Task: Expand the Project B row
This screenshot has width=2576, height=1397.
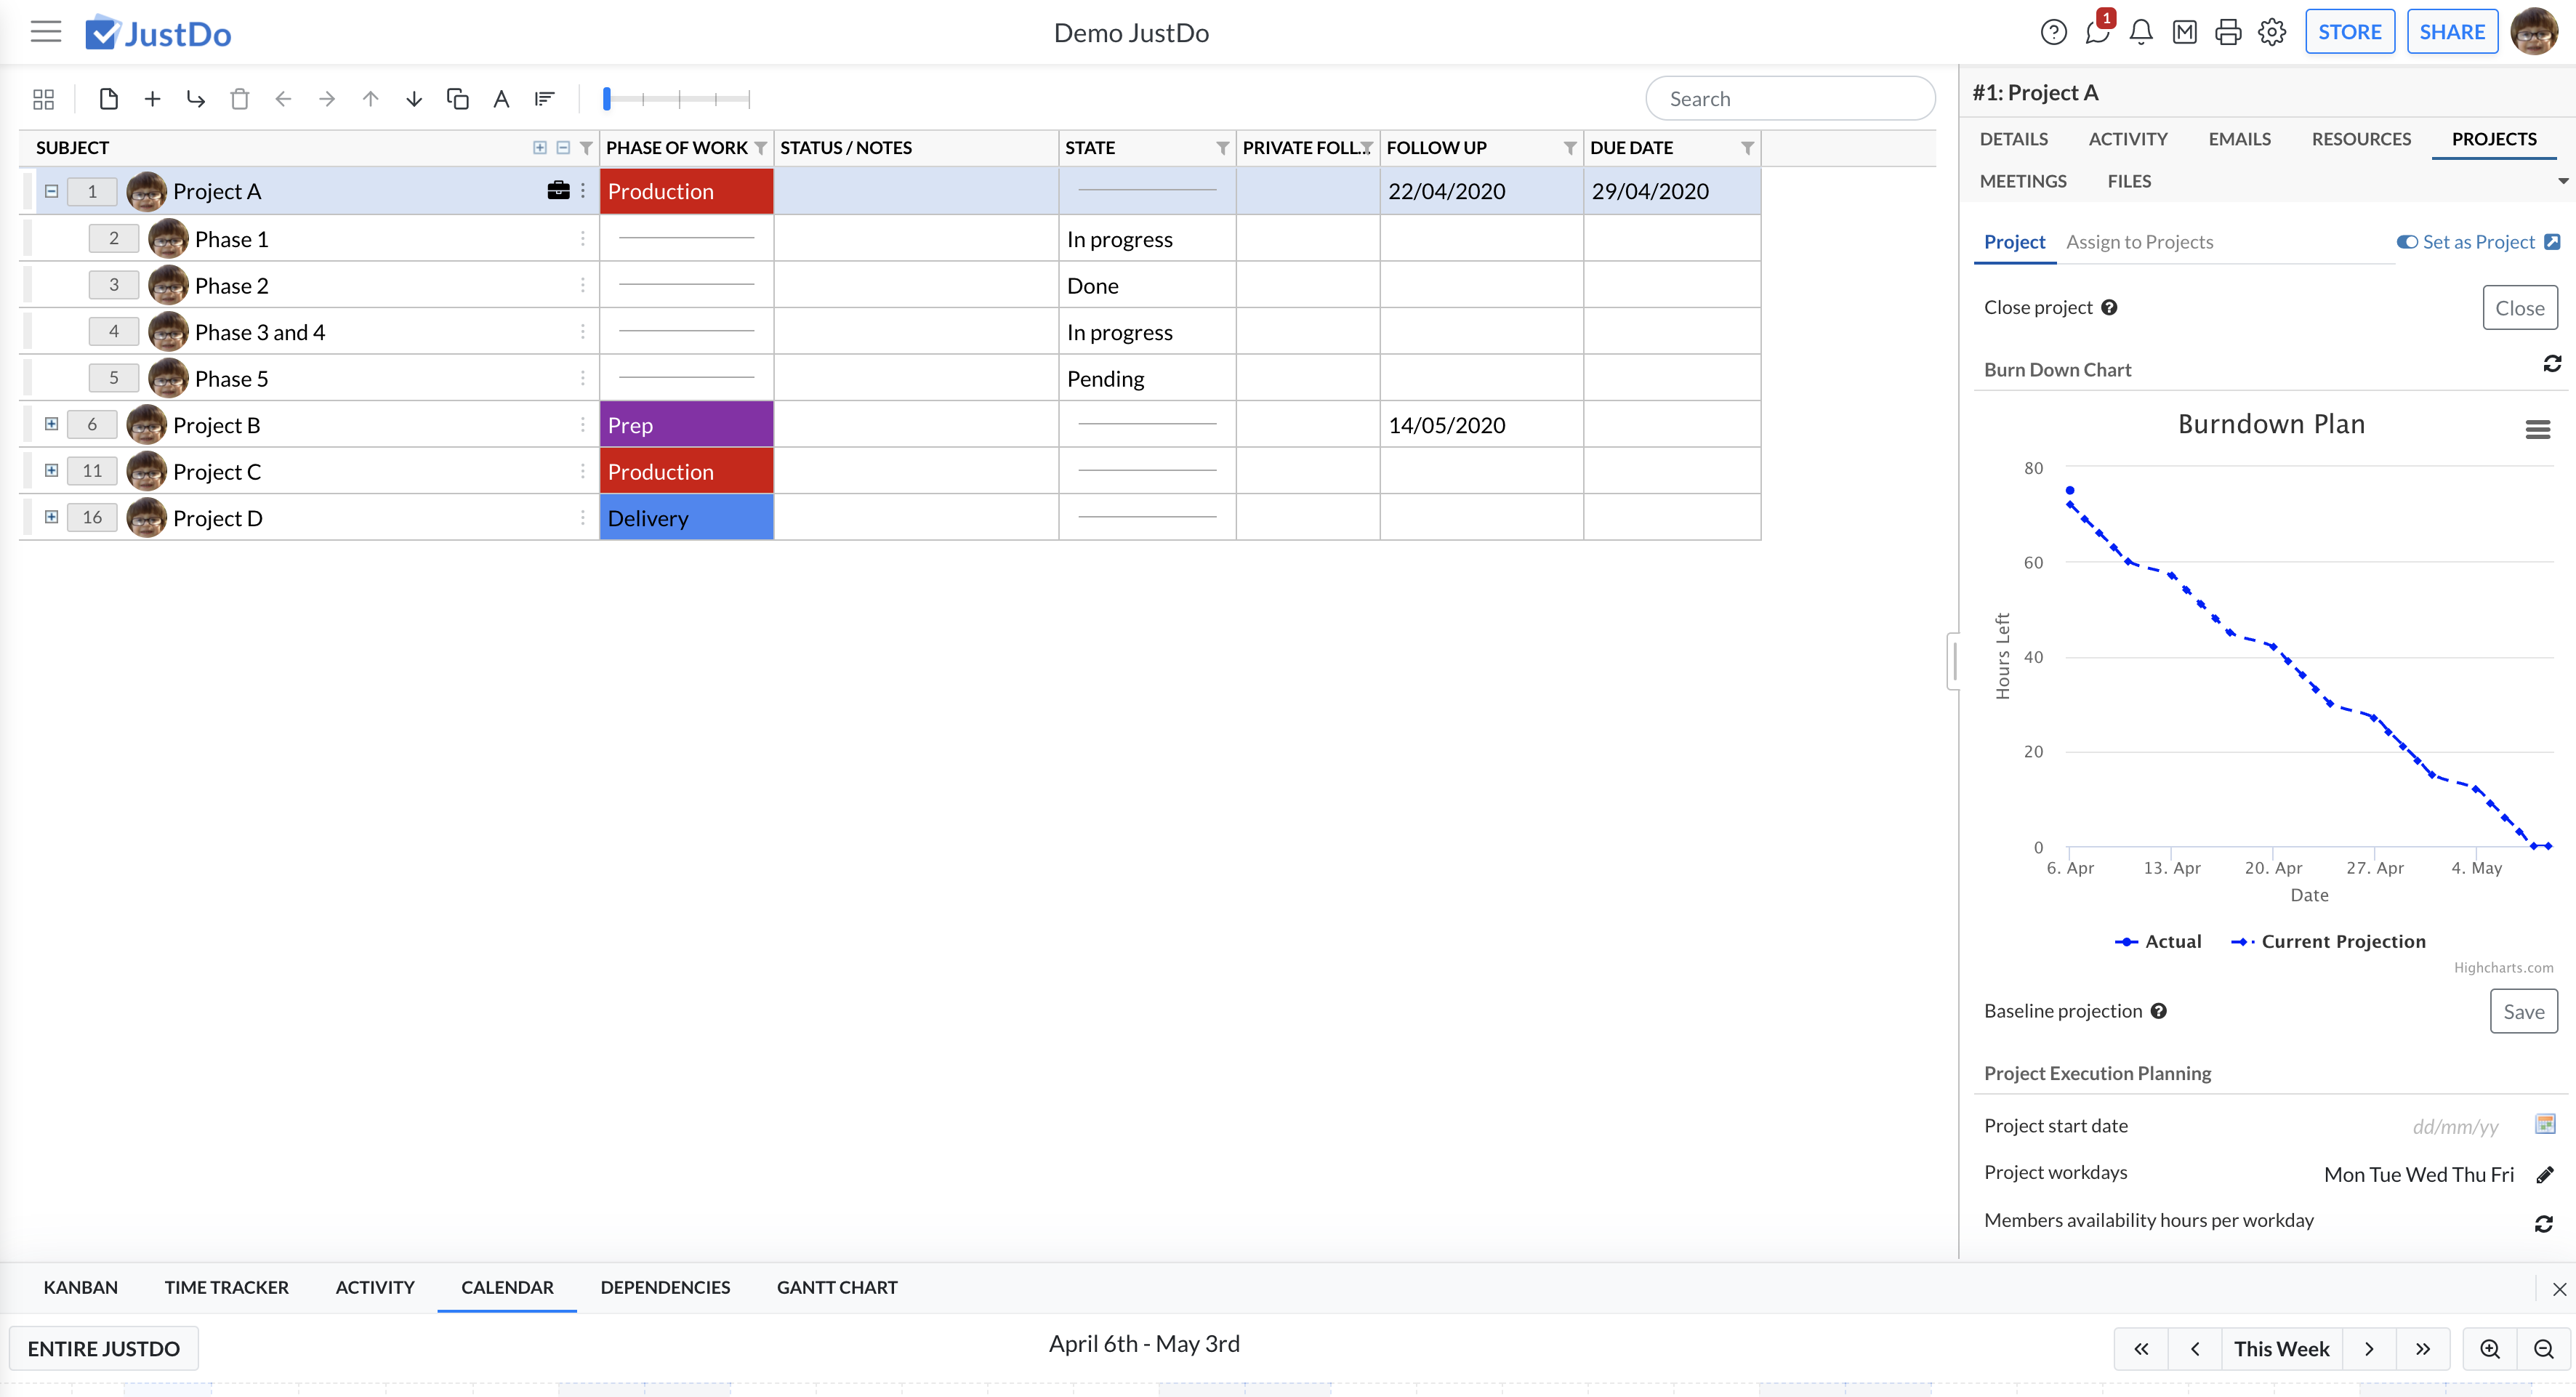Action: pyautogui.click(x=51, y=424)
